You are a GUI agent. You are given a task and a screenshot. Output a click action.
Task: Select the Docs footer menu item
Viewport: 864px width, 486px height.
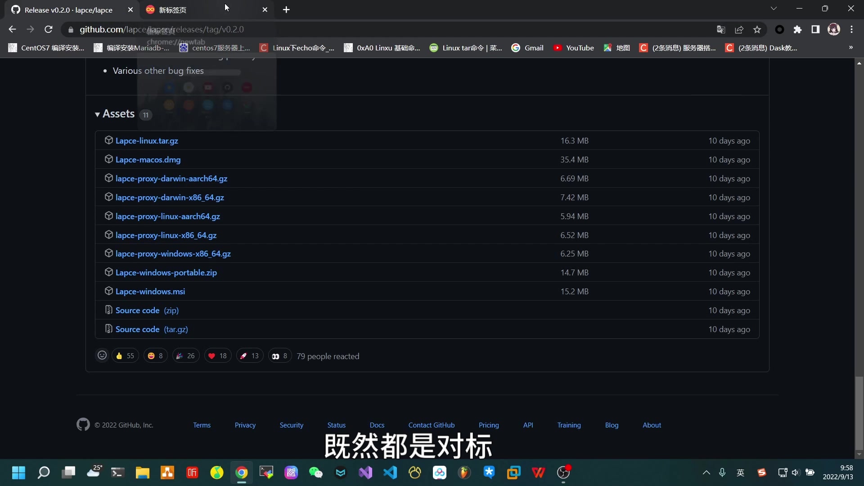pyautogui.click(x=378, y=425)
